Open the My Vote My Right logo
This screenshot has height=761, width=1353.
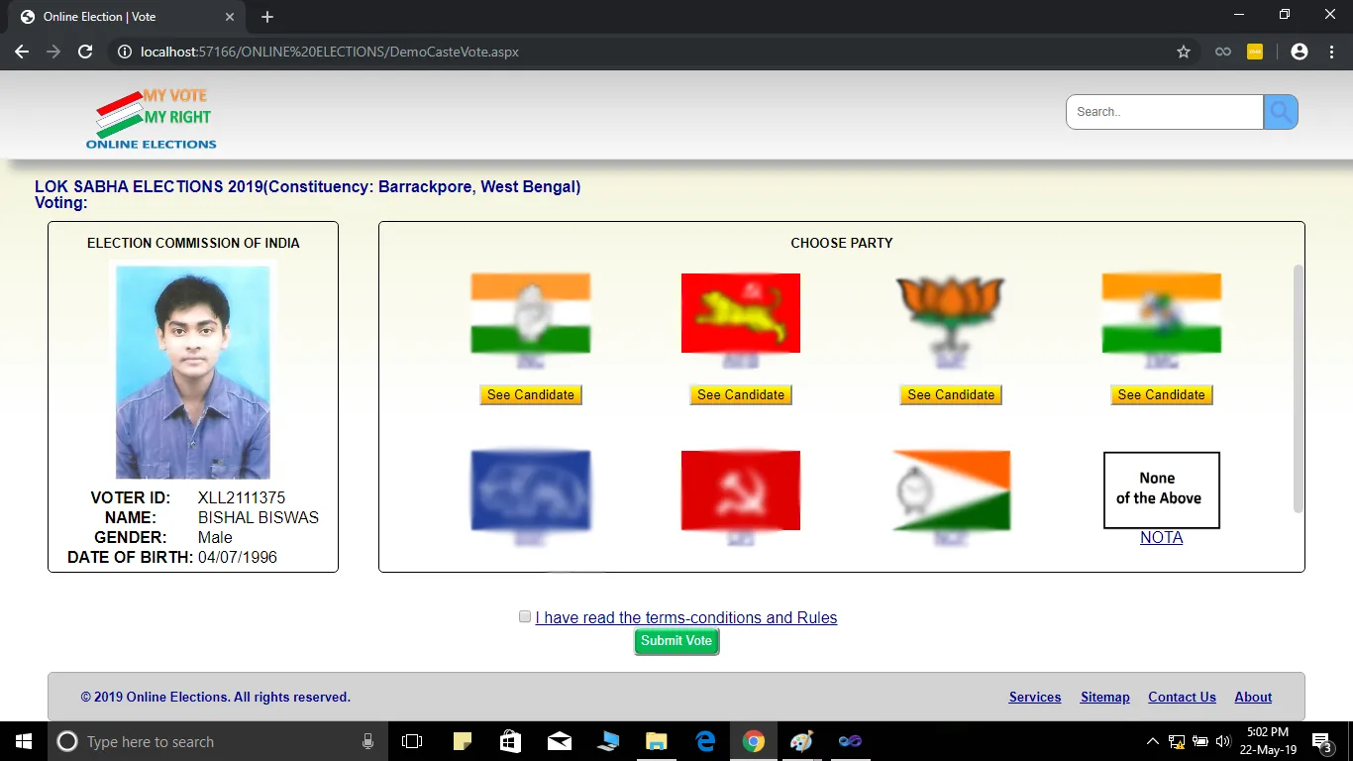point(152,118)
